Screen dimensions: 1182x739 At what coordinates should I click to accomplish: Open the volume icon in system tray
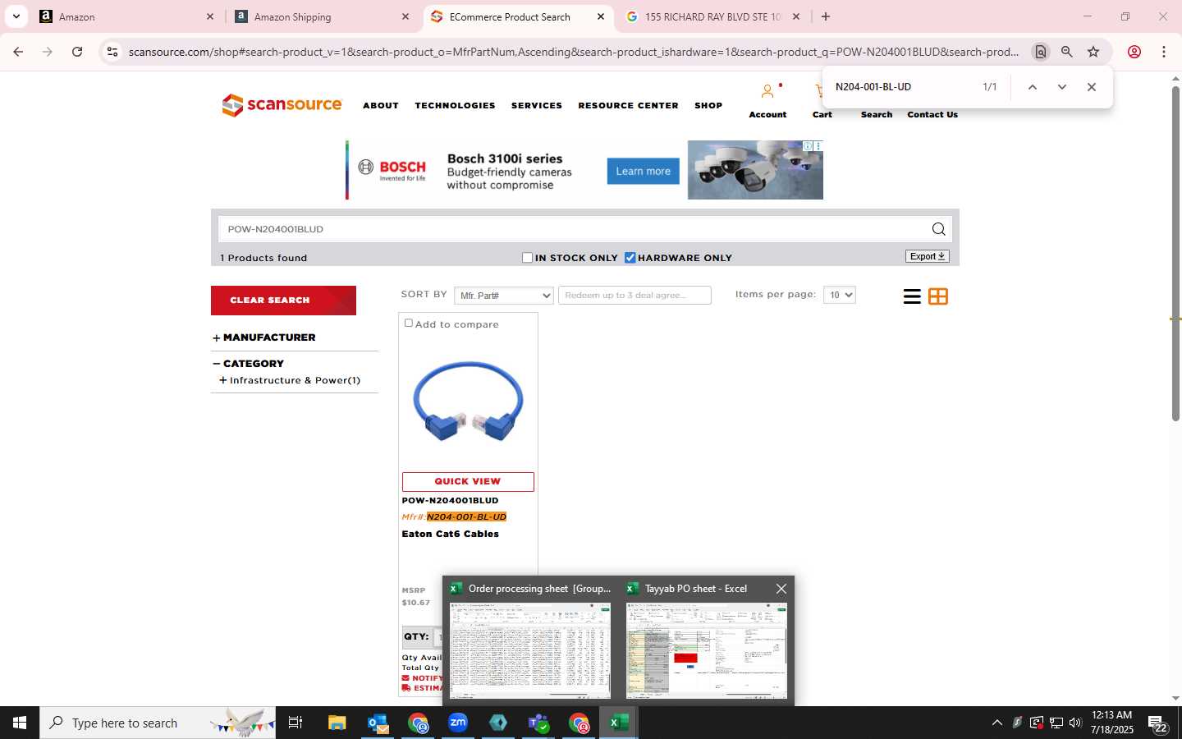(x=1075, y=723)
